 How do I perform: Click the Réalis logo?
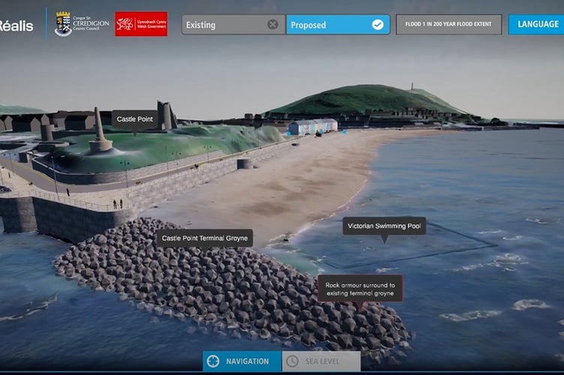pos(16,25)
